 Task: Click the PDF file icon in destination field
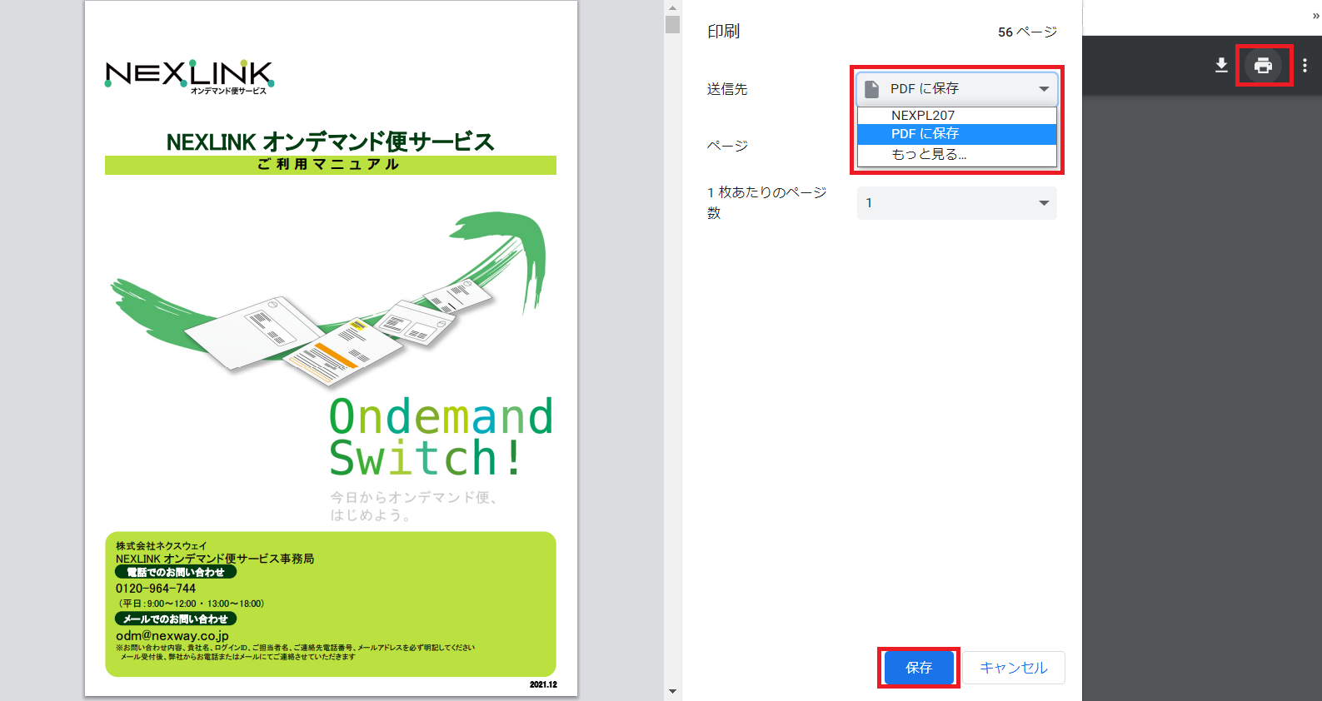pos(871,89)
